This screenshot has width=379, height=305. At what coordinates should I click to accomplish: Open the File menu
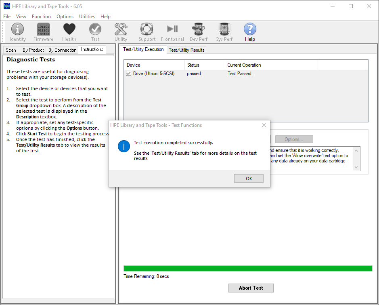(7, 17)
